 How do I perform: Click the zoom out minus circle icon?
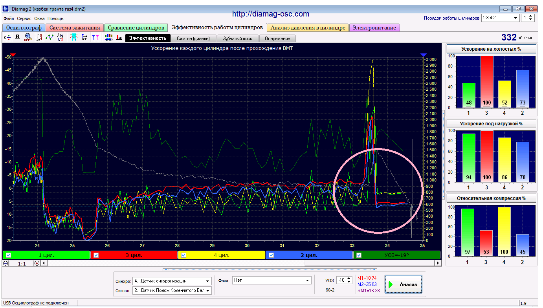pos(6,263)
